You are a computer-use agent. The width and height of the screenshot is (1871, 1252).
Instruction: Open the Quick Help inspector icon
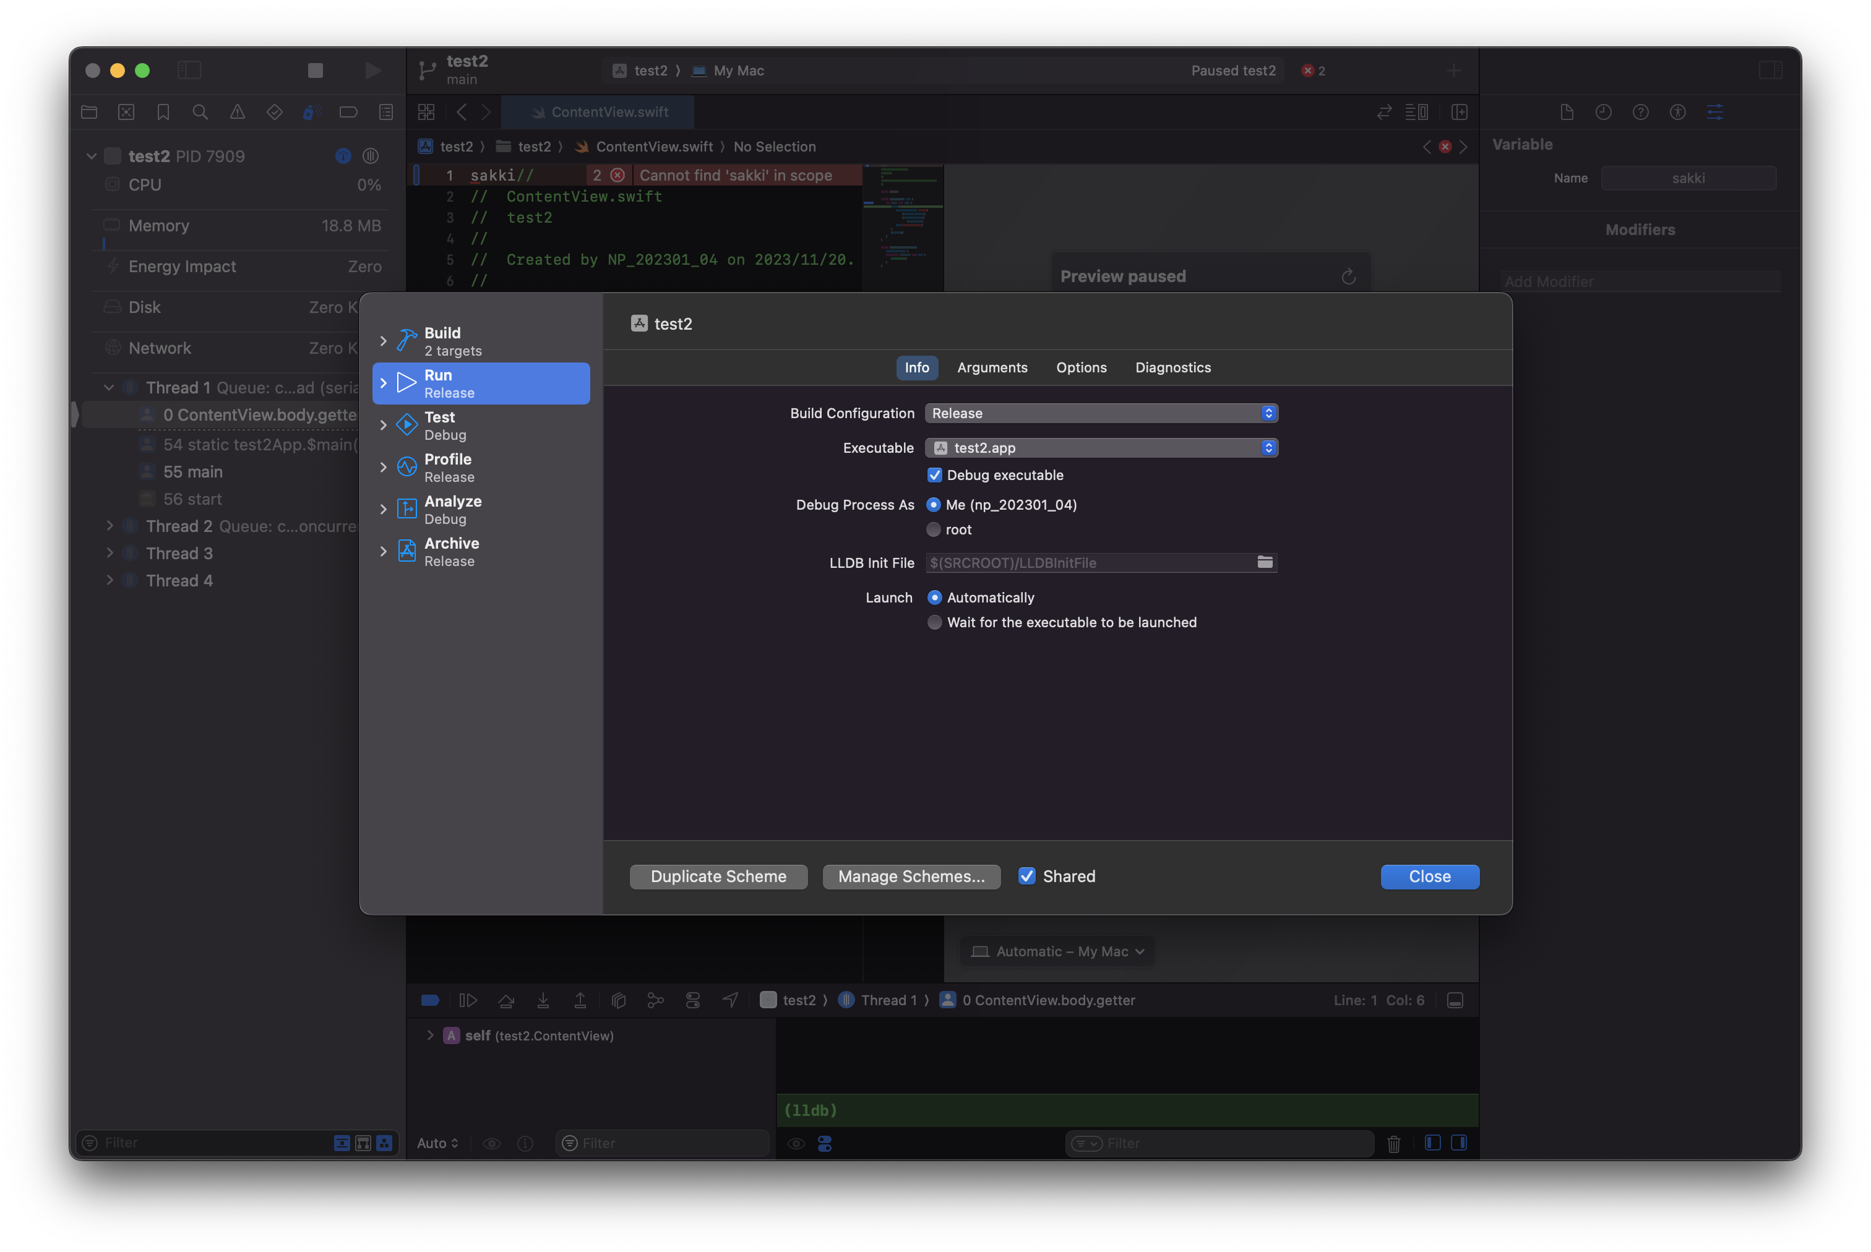point(1640,113)
